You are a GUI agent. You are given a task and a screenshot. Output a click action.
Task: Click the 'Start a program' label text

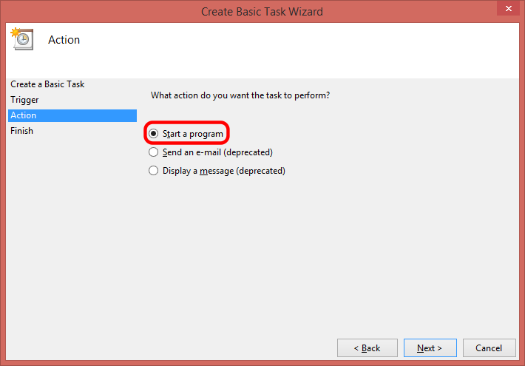coord(192,134)
